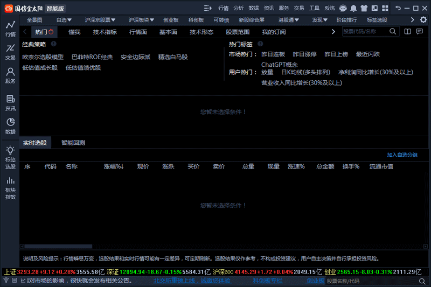This screenshot has height=287, width=431.
Task: Switch to the 智能回测 tab
Action: (x=73, y=143)
